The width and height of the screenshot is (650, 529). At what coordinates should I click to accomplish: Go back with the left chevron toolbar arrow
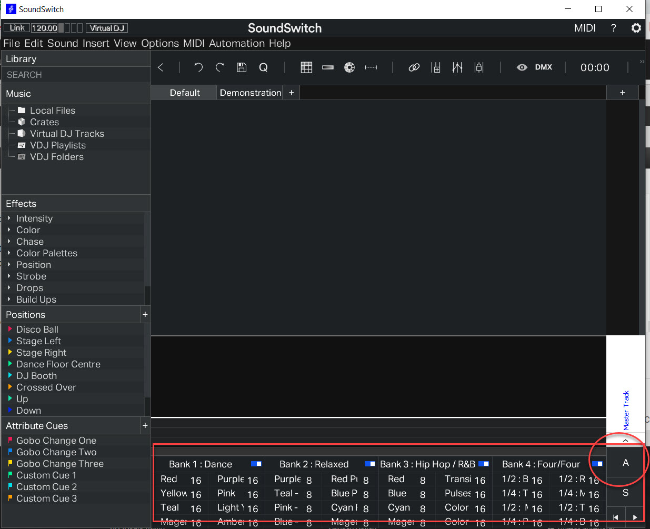point(161,67)
